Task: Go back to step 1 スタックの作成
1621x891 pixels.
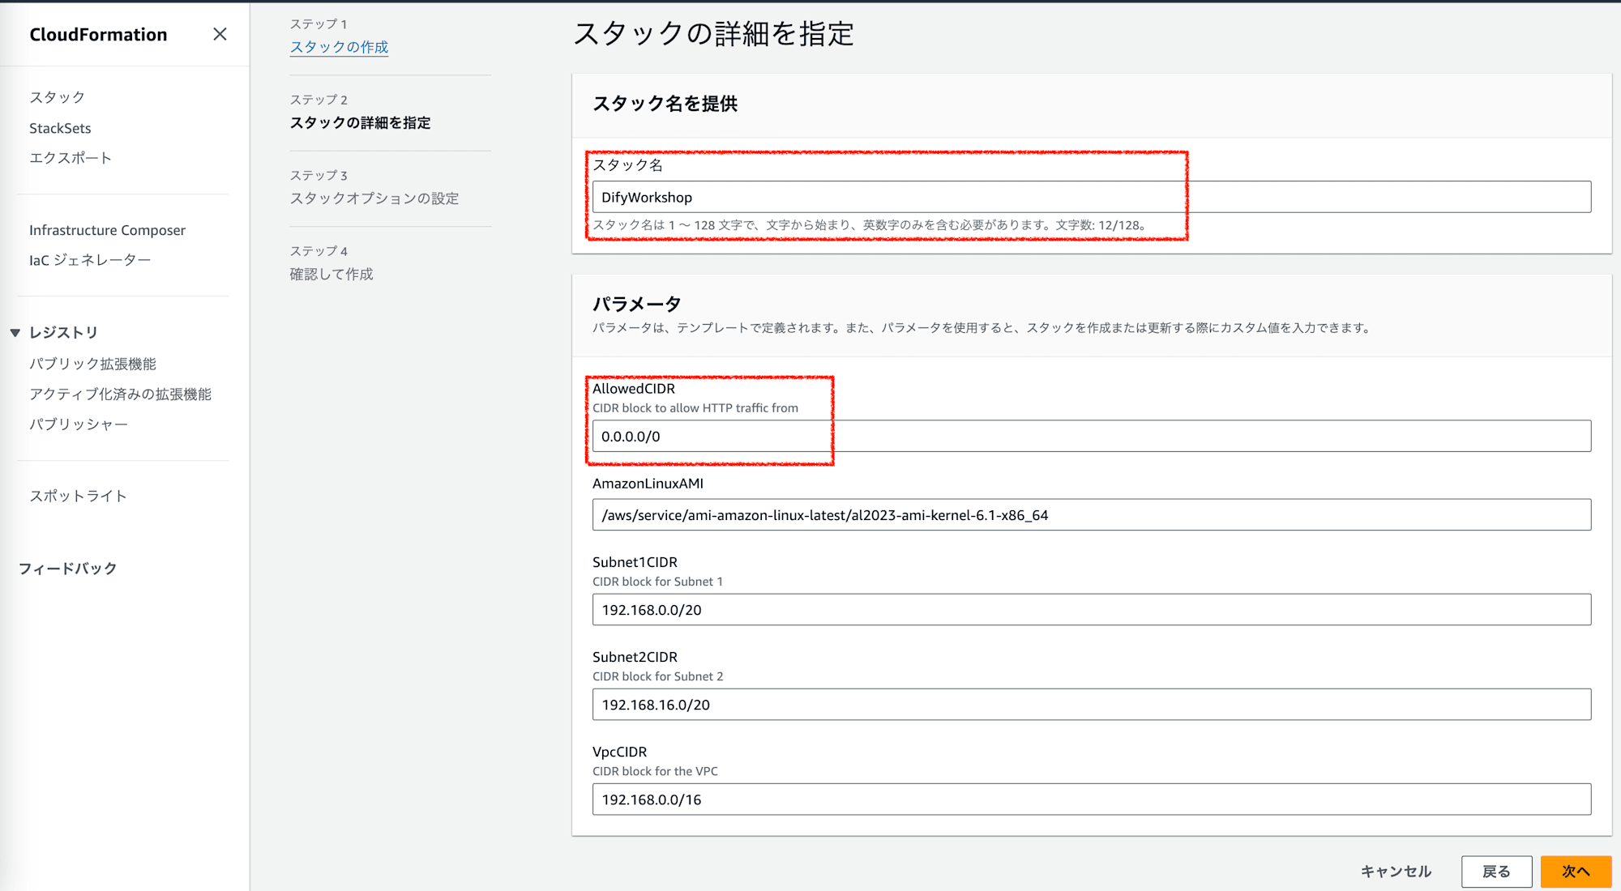Action: [x=339, y=47]
